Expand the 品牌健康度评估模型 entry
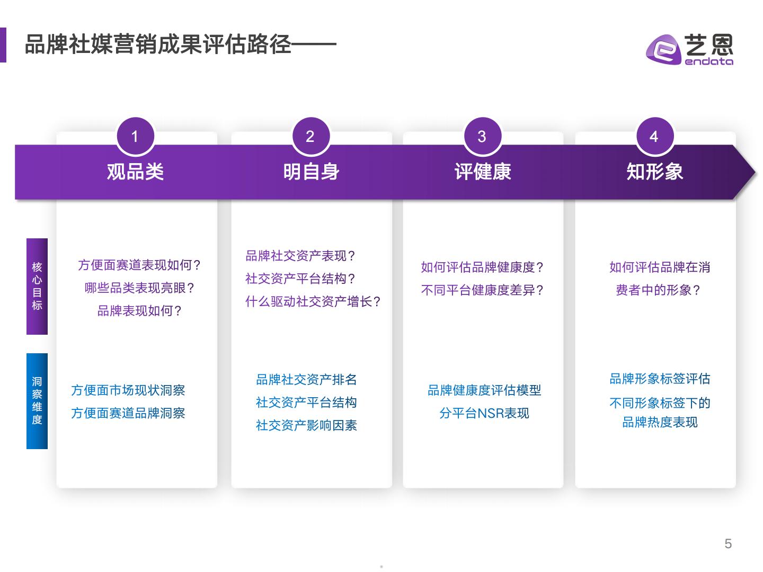Viewport: 763px width, 572px height. [483, 391]
